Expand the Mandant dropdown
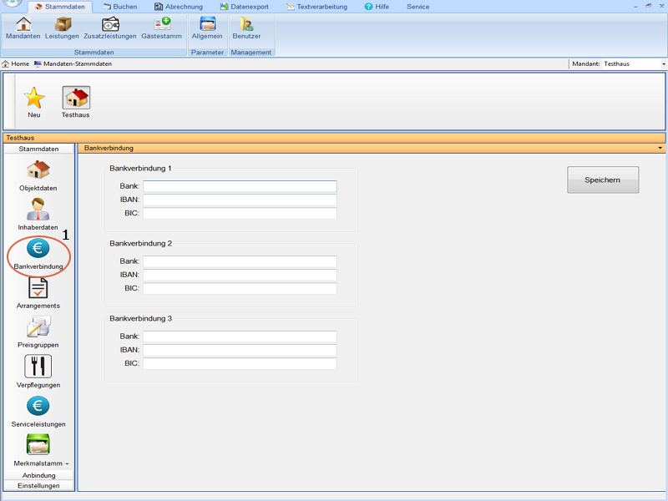This screenshot has height=501, width=668. point(664,64)
